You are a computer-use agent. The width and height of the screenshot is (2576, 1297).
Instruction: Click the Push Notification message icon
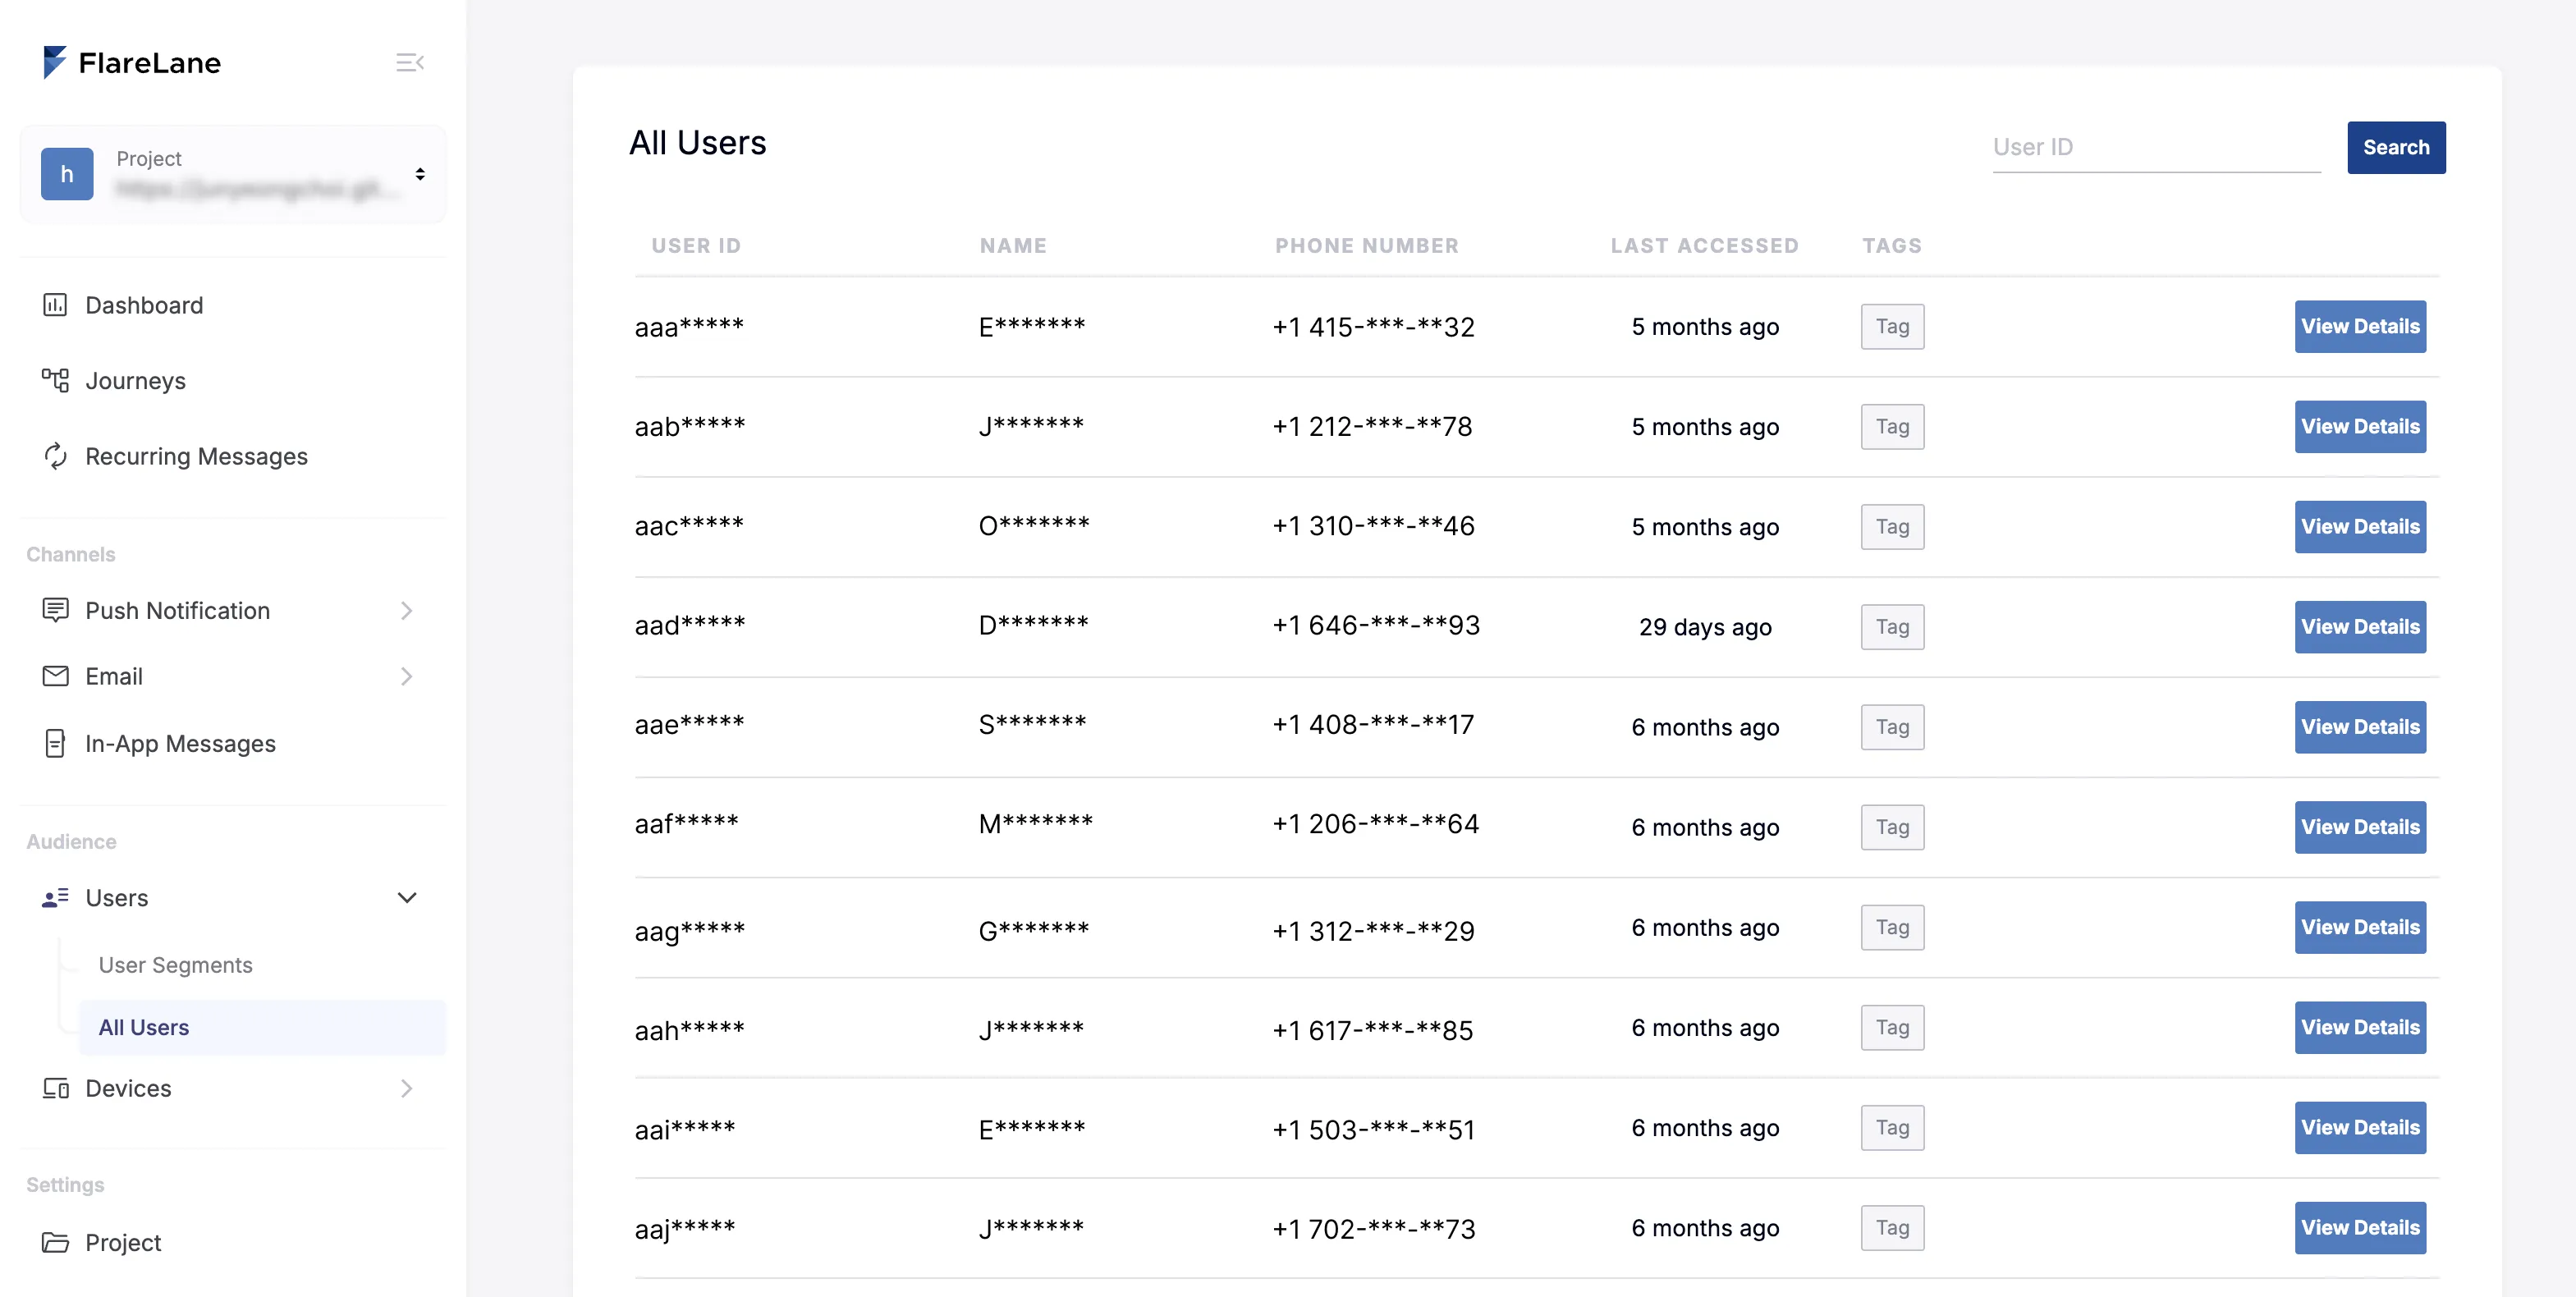pyautogui.click(x=55, y=610)
